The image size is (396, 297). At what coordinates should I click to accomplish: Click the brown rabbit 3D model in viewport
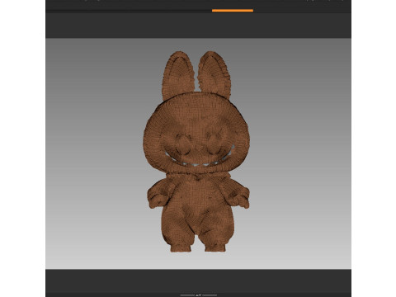[x=196, y=152]
